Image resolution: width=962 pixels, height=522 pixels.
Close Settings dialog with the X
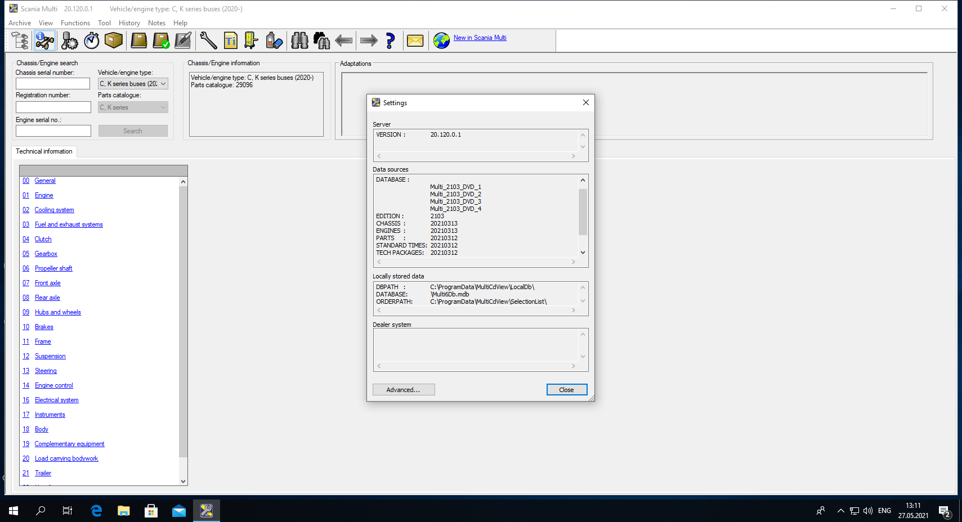pyautogui.click(x=586, y=102)
